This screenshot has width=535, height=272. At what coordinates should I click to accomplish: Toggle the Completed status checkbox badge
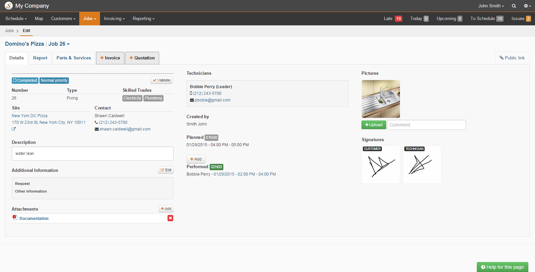pyautogui.click(x=25, y=80)
